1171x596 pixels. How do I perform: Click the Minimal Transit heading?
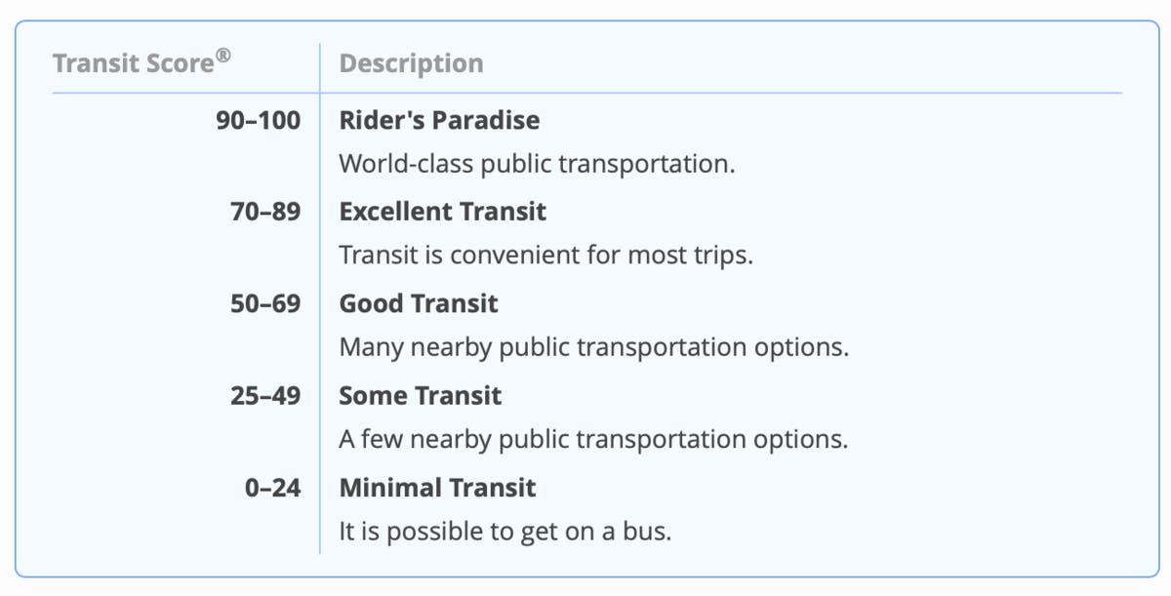pyautogui.click(x=437, y=487)
